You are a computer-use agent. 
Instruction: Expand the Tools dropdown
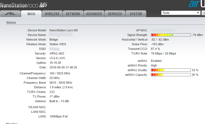click(x=181, y=13)
